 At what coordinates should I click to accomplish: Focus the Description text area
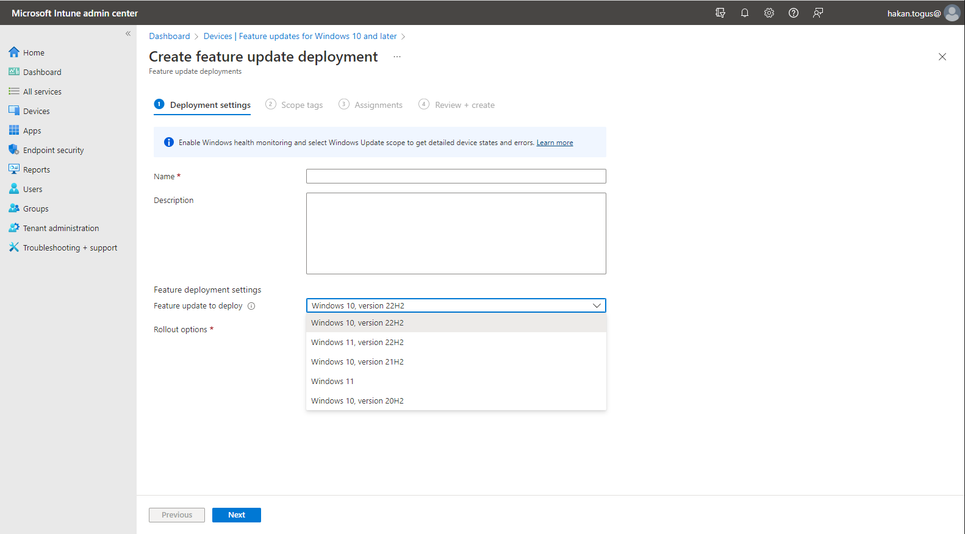click(456, 233)
